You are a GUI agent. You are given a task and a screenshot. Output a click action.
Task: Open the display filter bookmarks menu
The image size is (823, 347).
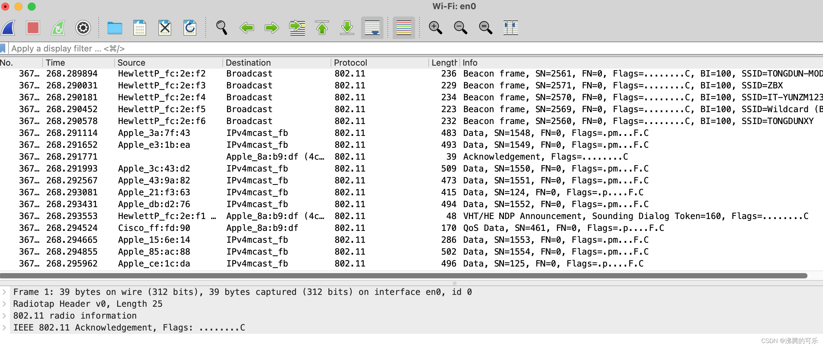[4, 48]
